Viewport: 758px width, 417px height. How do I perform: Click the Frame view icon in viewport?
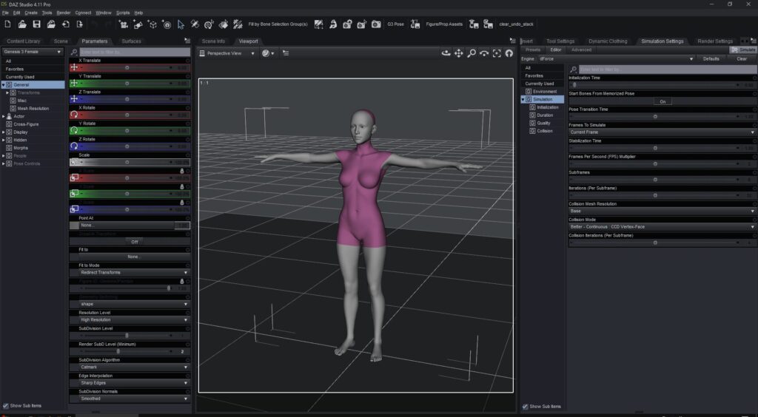pos(497,53)
